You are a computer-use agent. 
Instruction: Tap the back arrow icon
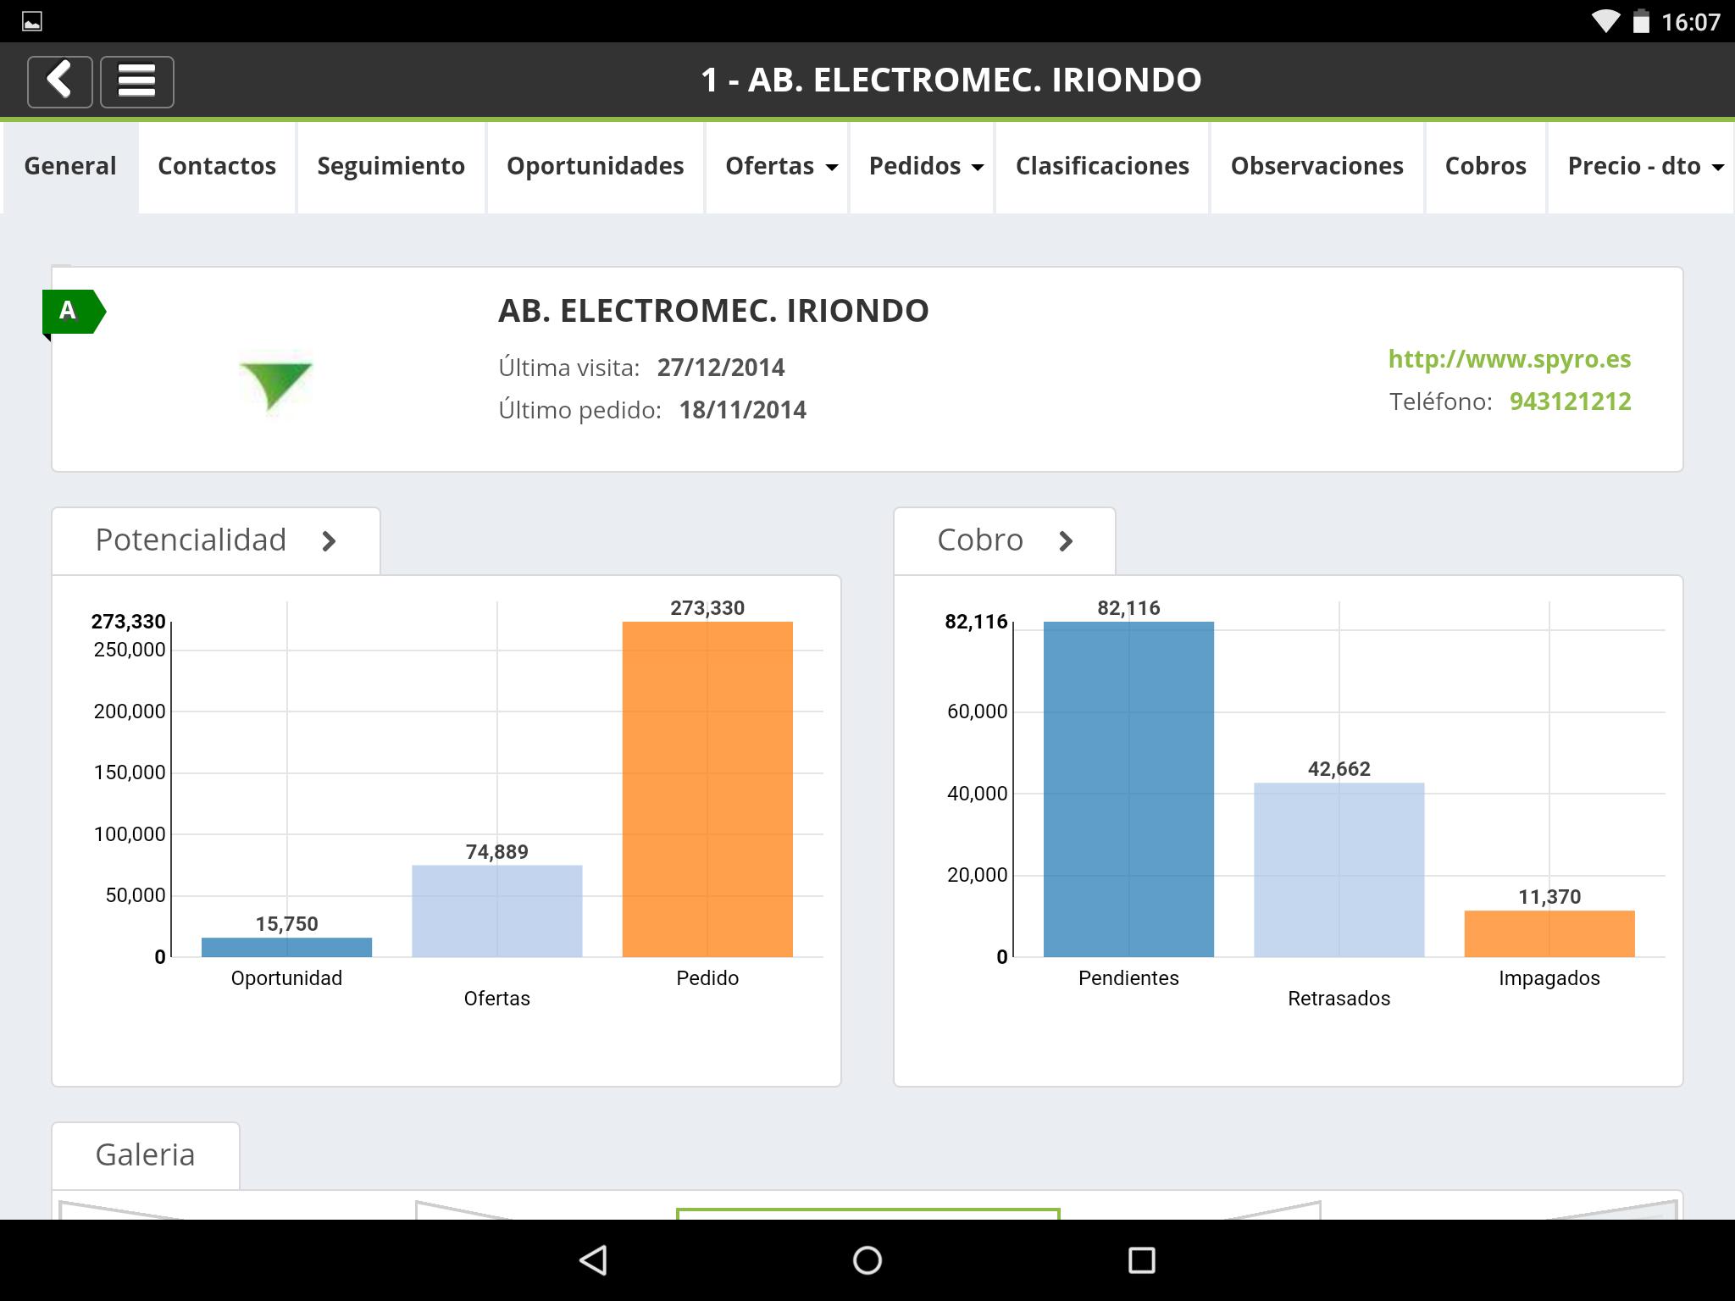click(59, 81)
